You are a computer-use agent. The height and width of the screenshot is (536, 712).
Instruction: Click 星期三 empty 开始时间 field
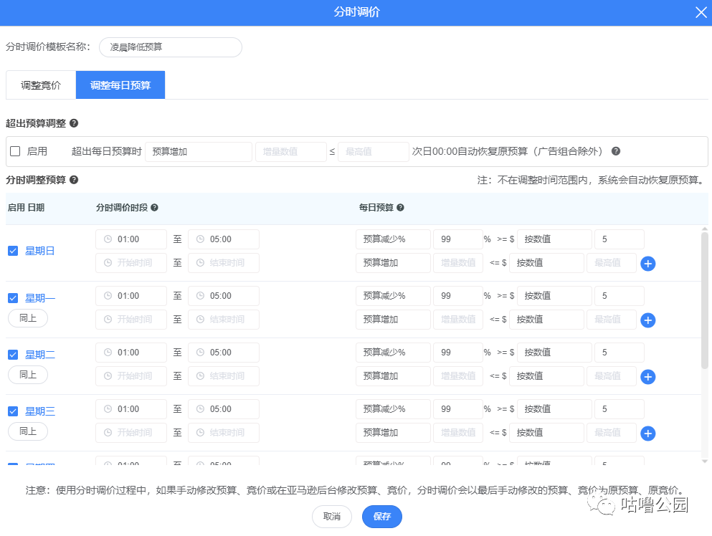tap(131, 433)
